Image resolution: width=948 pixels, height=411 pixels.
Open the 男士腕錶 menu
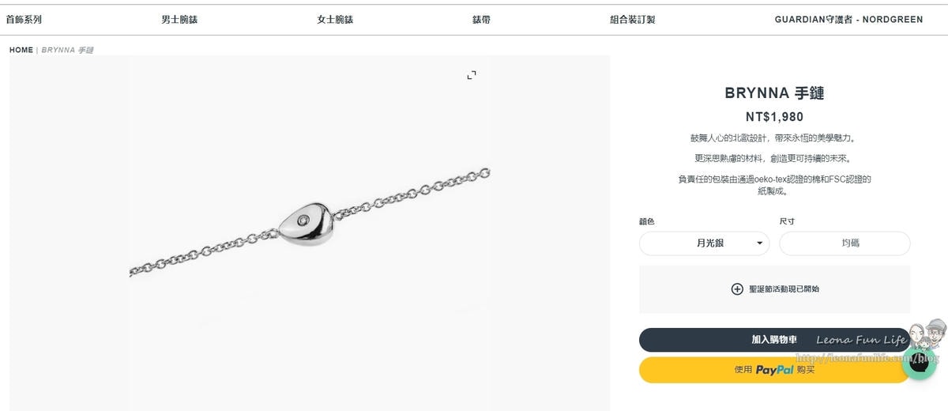pos(179,20)
